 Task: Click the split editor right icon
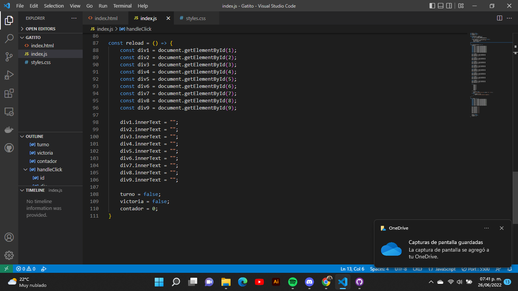(x=499, y=18)
